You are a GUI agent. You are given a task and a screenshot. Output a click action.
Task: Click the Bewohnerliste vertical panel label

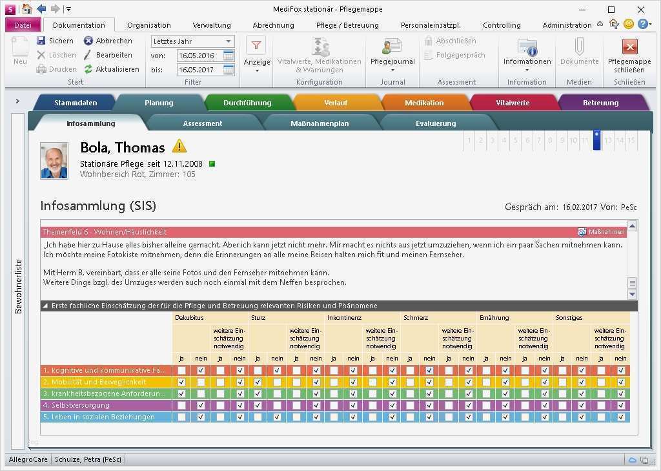[x=17, y=286]
